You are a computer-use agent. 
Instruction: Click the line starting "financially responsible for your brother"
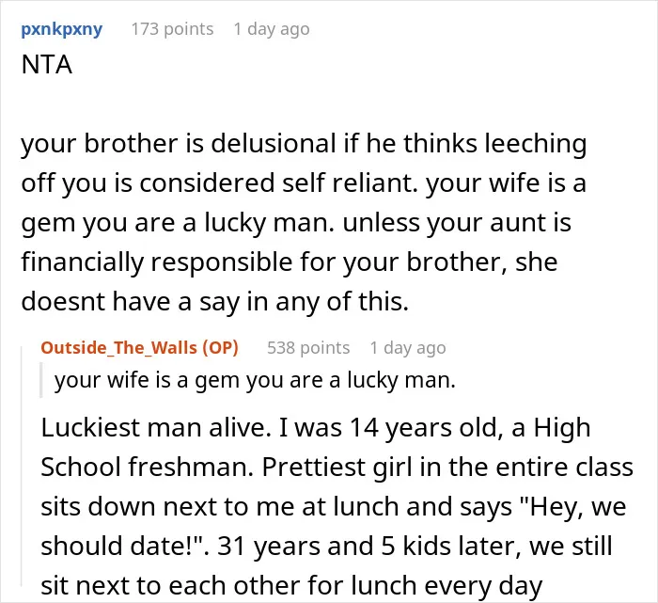(x=290, y=262)
